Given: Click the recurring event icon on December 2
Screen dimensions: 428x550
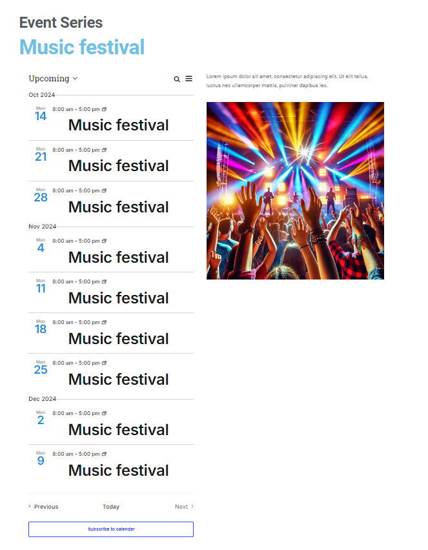Looking at the screenshot, I should pyautogui.click(x=105, y=413).
